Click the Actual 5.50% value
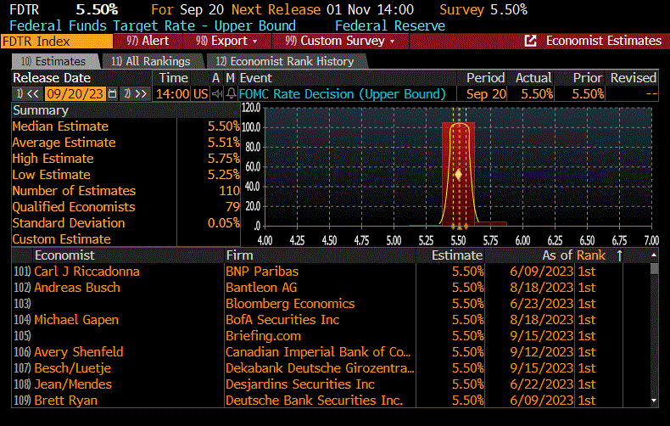670x426 pixels. (537, 93)
